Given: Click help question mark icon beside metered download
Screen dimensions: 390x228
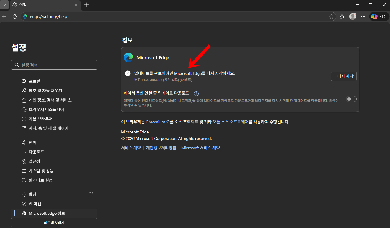Looking at the screenshot, I should (196, 94).
